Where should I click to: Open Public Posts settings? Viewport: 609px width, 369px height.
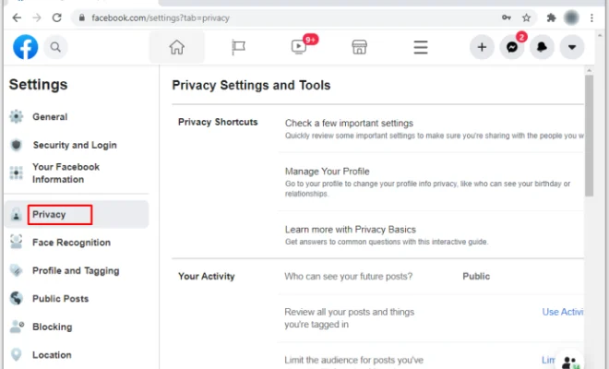pyautogui.click(x=61, y=299)
